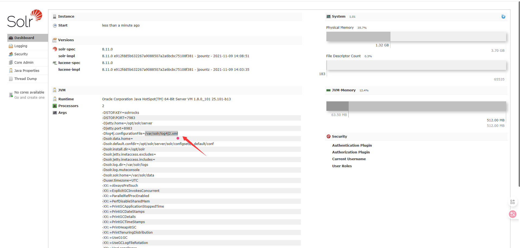The height and width of the screenshot is (248, 520).
Task: Click the Logging icon in sidebar
Action: tap(11, 46)
